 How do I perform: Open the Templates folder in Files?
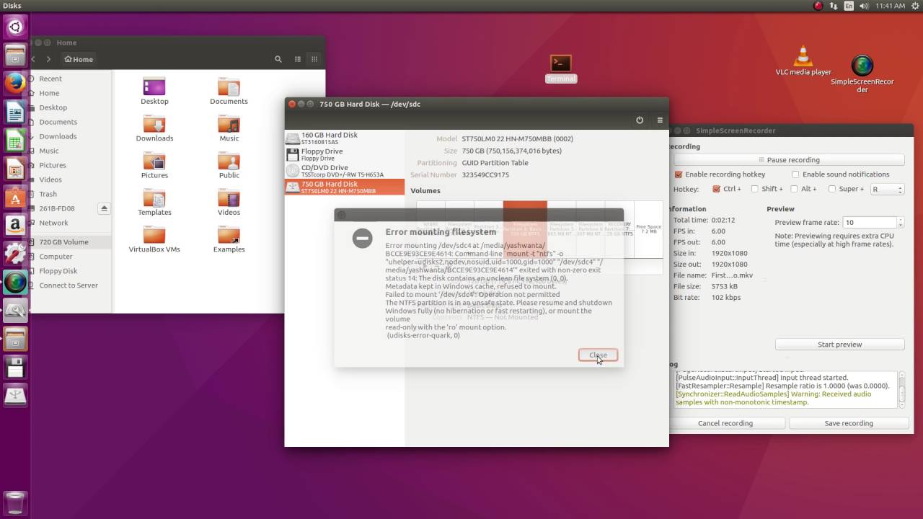pyautogui.click(x=154, y=203)
